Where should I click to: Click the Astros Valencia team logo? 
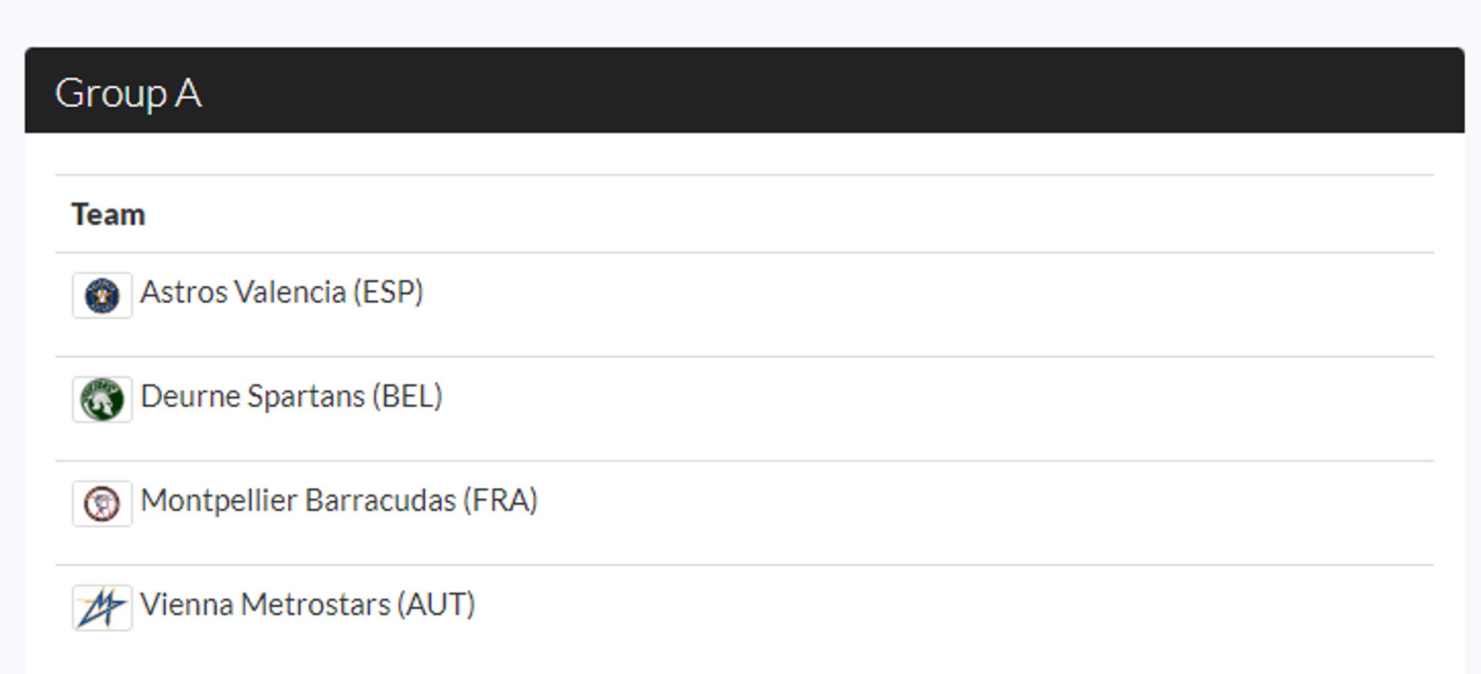pos(102,296)
